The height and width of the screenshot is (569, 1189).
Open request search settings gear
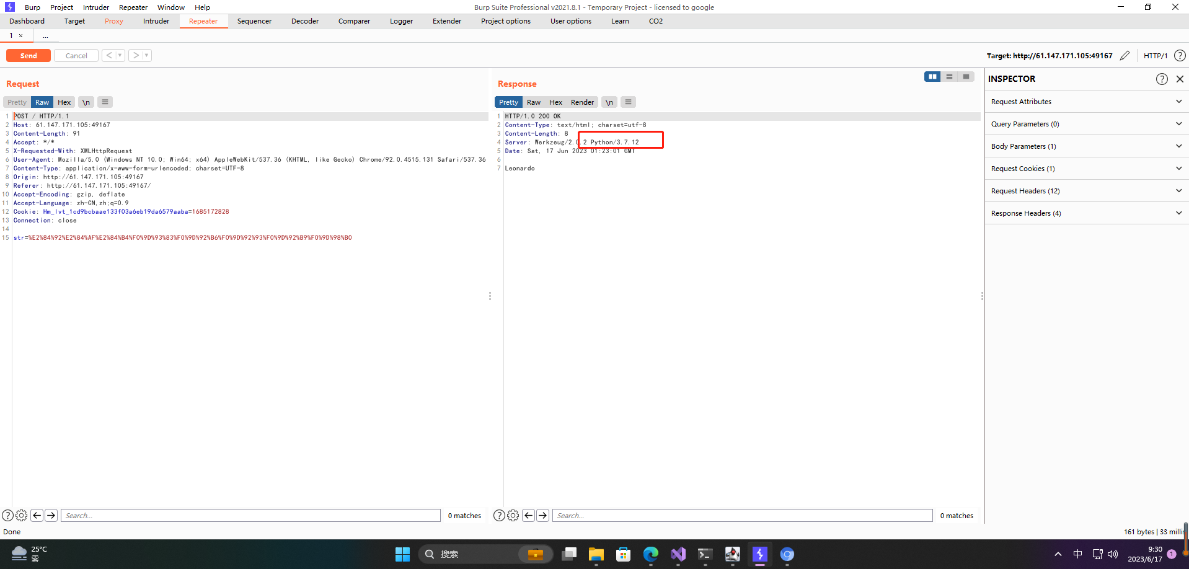coord(21,515)
